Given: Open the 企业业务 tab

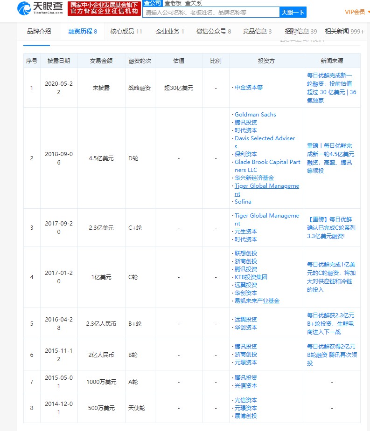Looking at the screenshot, I should [170, 31].
